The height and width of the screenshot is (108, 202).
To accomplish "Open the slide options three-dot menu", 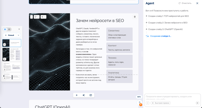I will pos(32,17).
